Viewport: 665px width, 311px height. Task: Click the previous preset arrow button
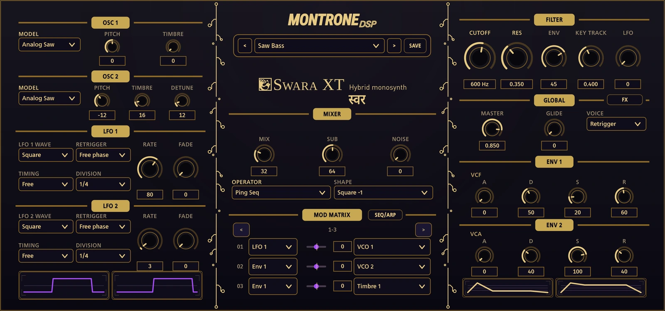(245, 46)
